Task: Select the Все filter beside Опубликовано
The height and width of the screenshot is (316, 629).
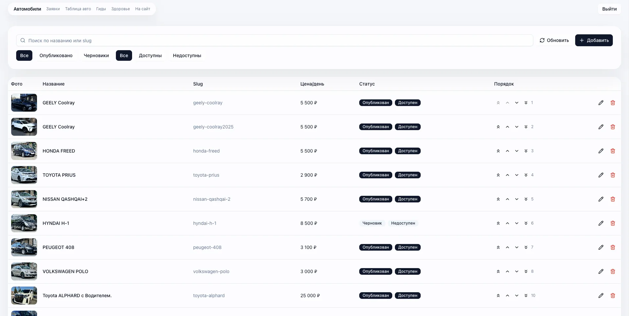Action: (x=24, y=55)
